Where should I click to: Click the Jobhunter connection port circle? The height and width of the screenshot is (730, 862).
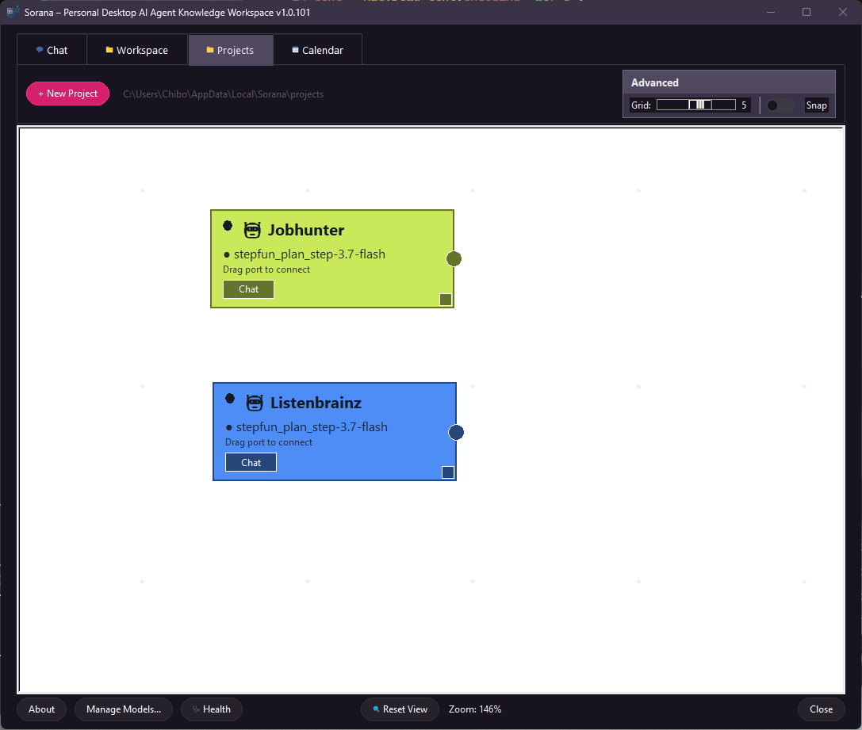pos(454,258)
